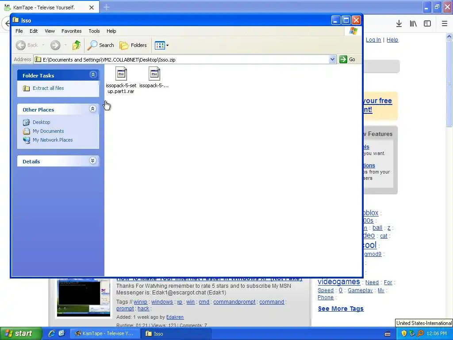Switch to KamTape taskbar button
The image size is (453, 340).
(x=105, y=333)
